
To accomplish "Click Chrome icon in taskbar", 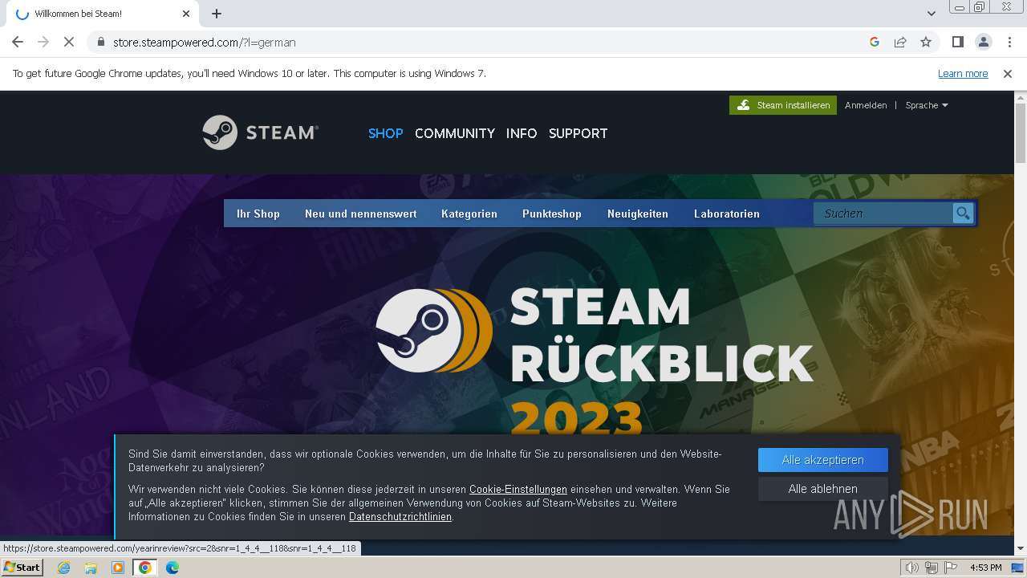I will [145, 568].
